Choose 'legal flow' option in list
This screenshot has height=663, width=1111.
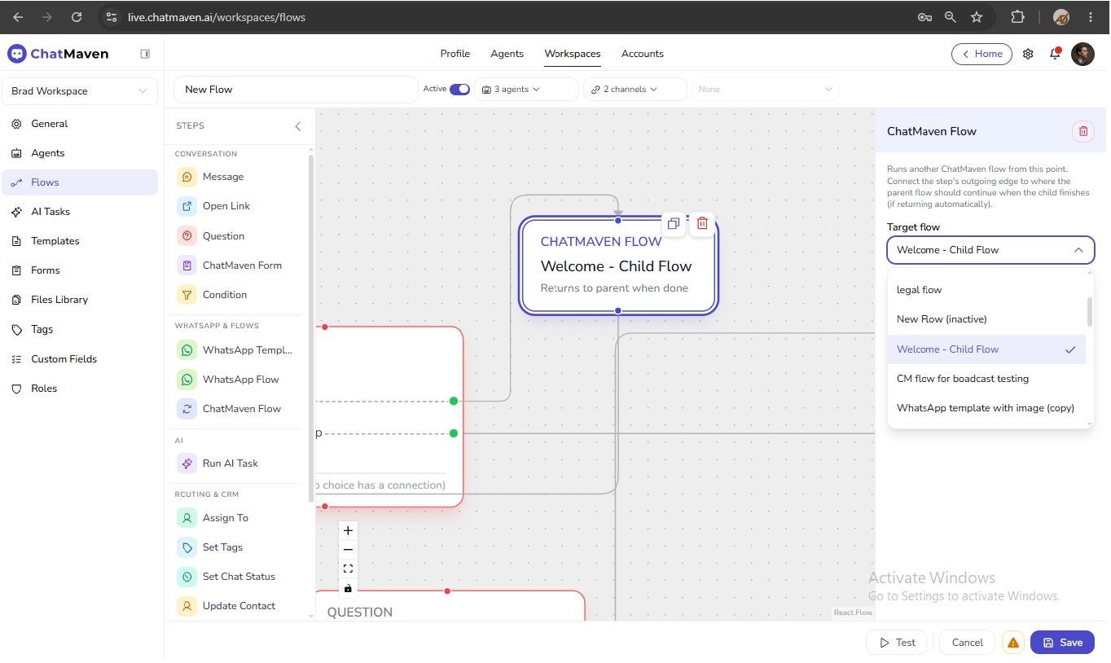pyautogui.click(x=986, y=290)
